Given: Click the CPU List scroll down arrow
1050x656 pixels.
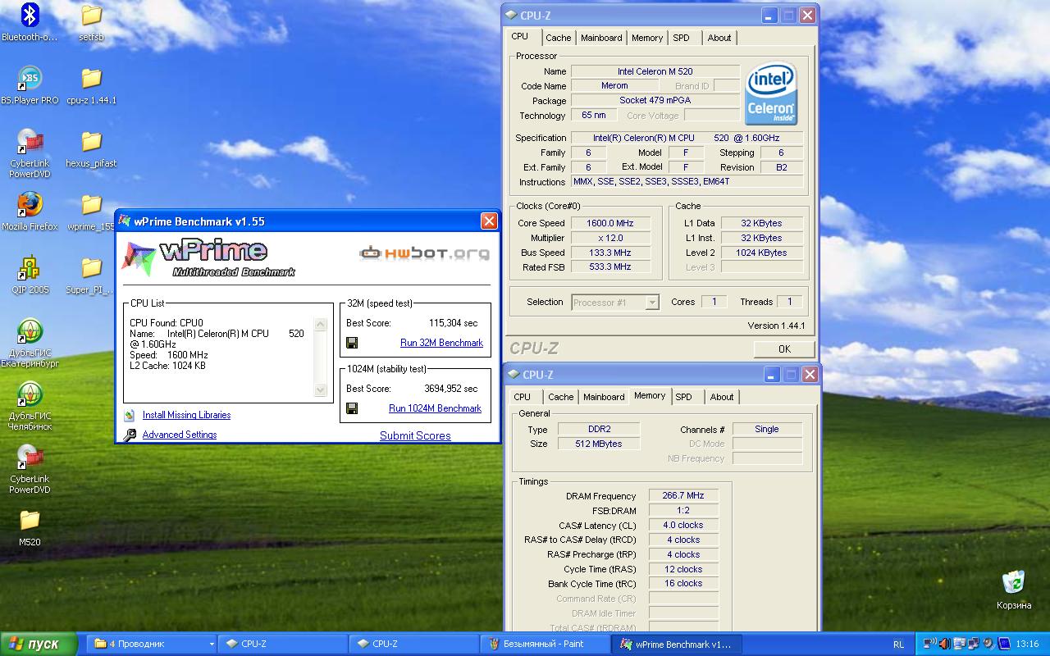Looking at the screenshot, I should click(321, 390).
